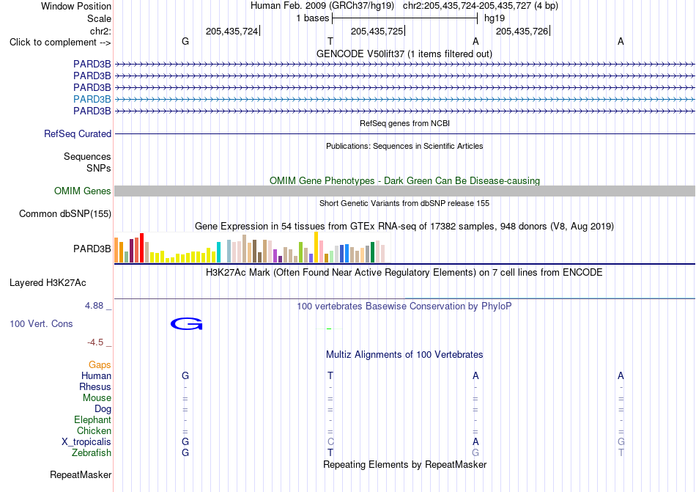Image resolution: width=696 pixels, height=492 pixels.
Task: Click the Common dbSNP(155) label
Action: 65,213
